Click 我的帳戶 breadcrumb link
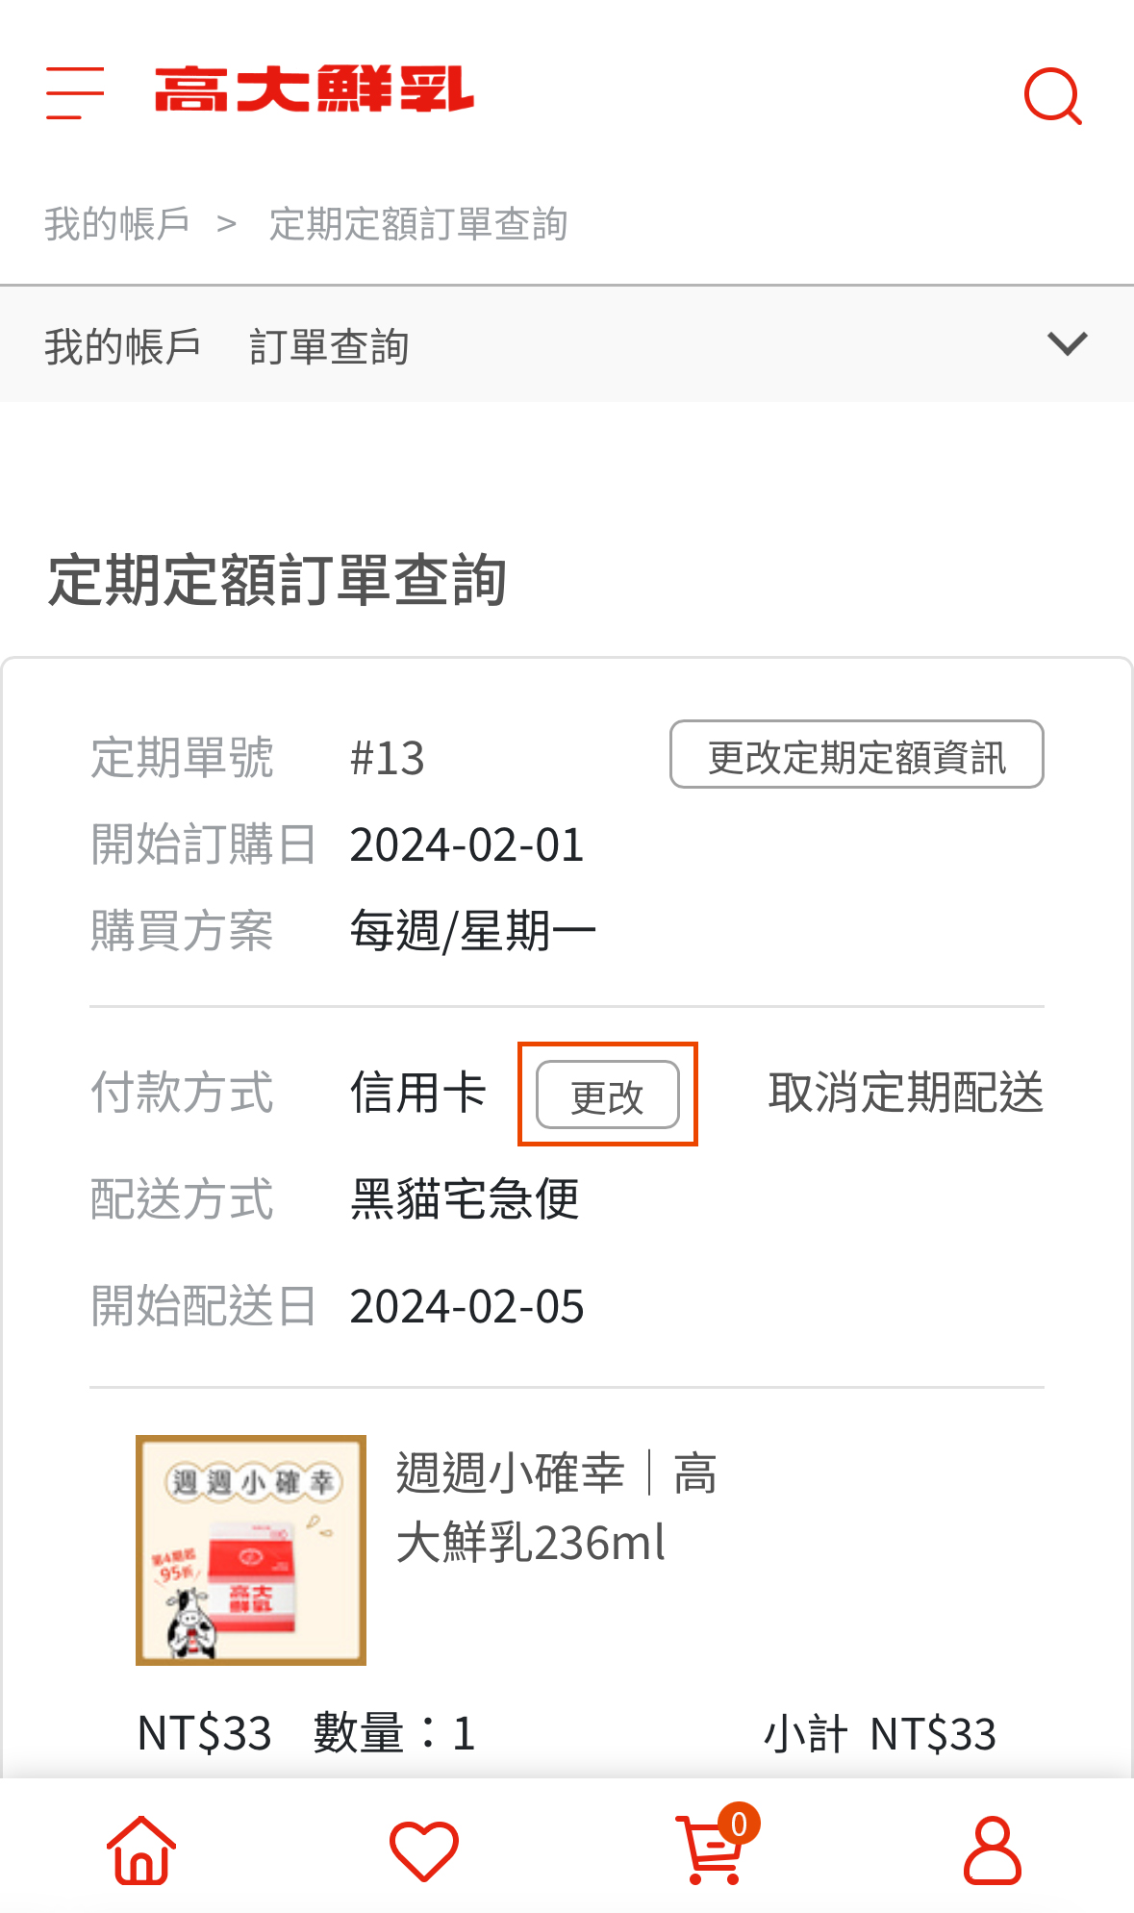The width and height of the screenshot is (1134, 1913). point(116,223)
